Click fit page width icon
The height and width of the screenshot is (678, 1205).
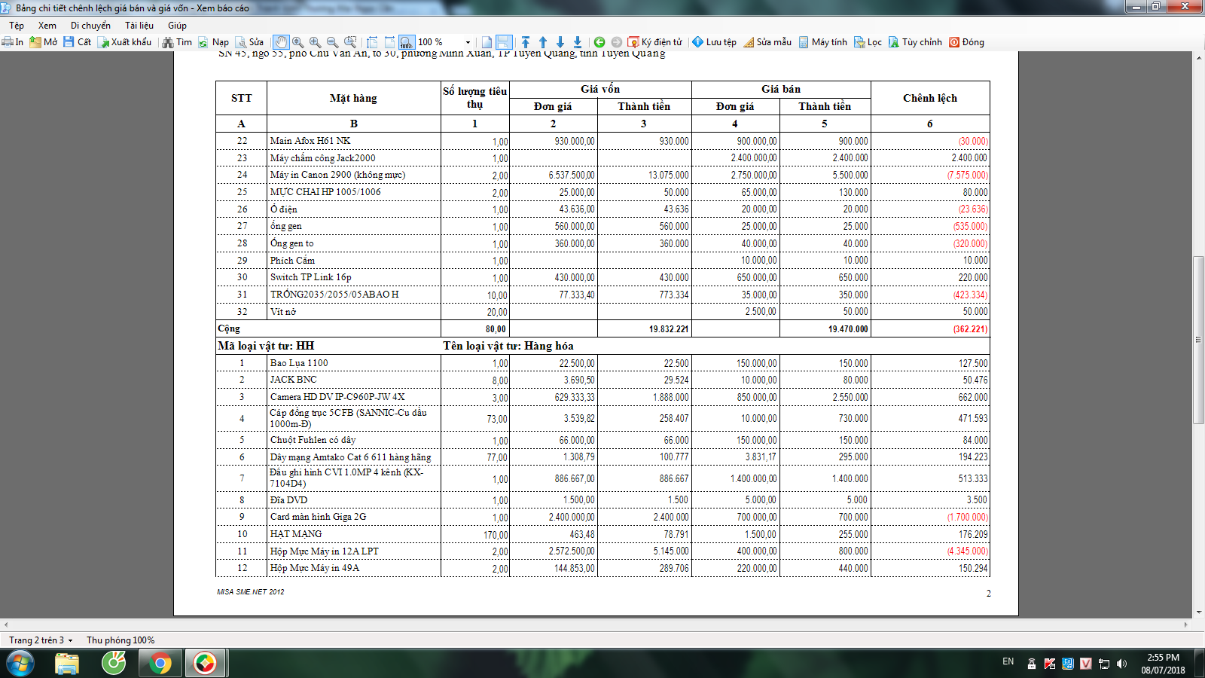372,42
